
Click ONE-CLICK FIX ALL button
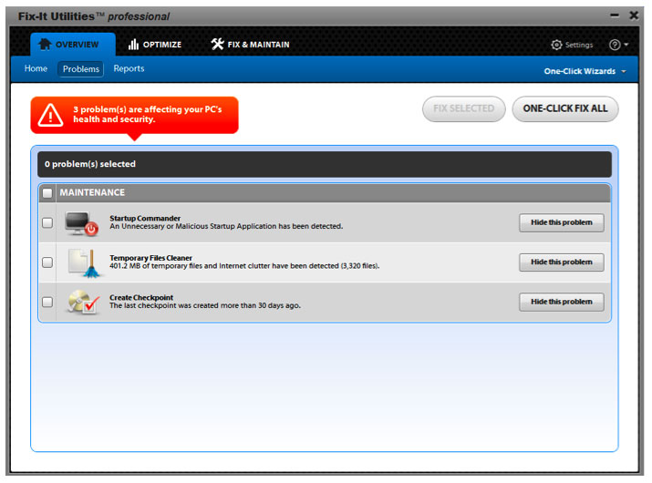pyautogui.click(x=565, y=109)
